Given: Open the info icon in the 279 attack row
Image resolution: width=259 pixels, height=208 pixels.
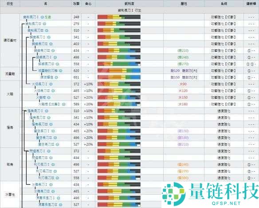Looking at the screenshot, I should click(x=44, y=24).
